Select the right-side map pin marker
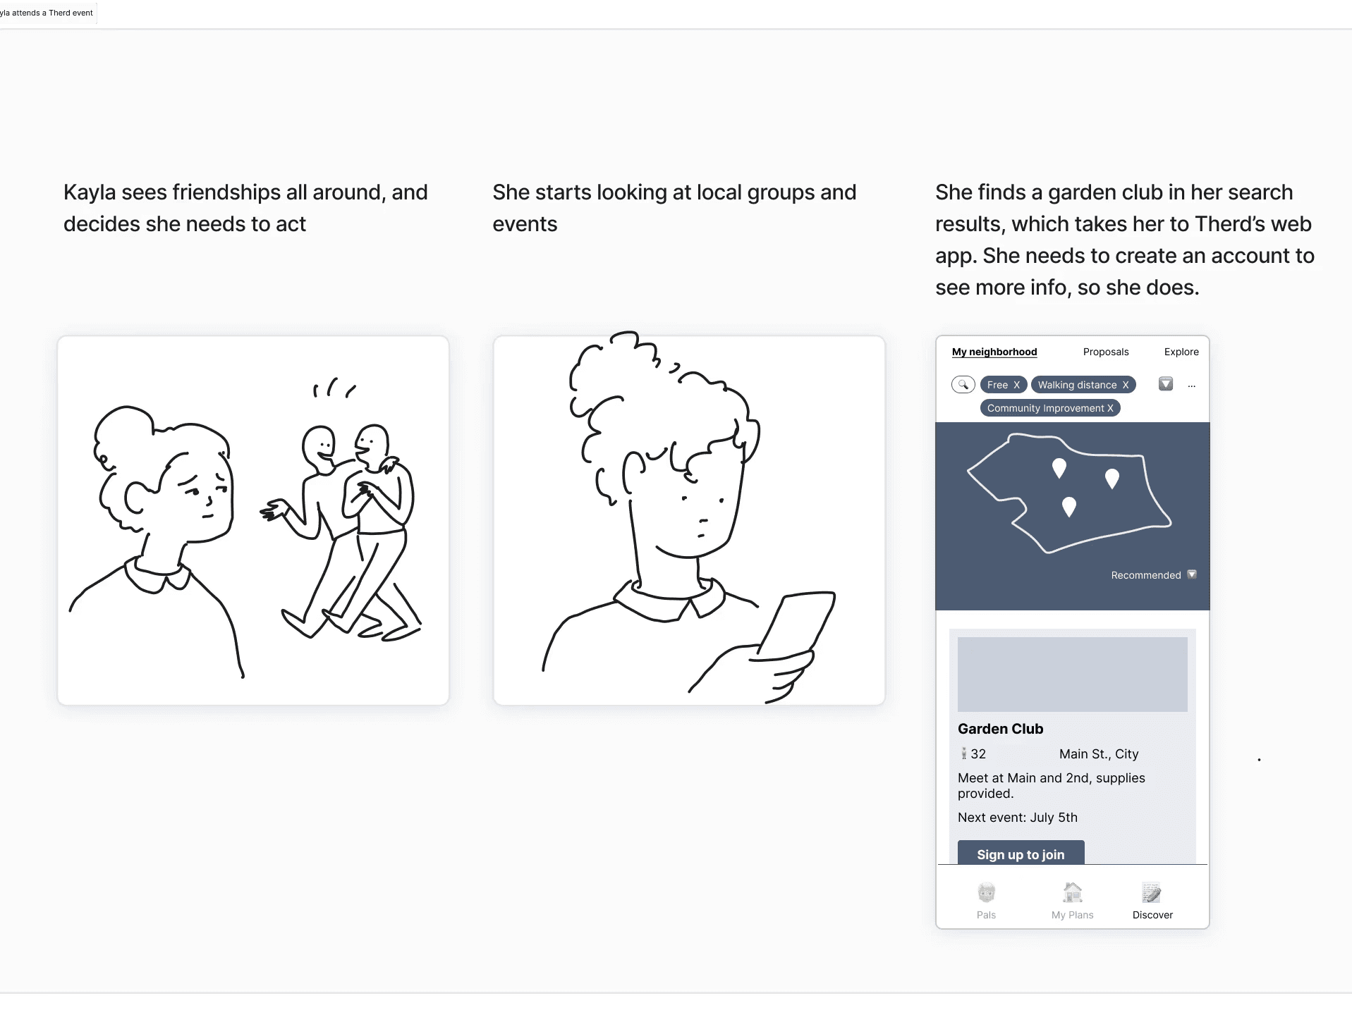 coord(1112,479)
